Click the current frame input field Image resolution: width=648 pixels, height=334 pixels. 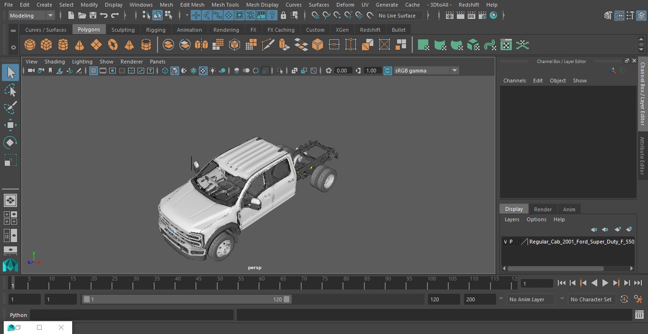pos(537,283)
